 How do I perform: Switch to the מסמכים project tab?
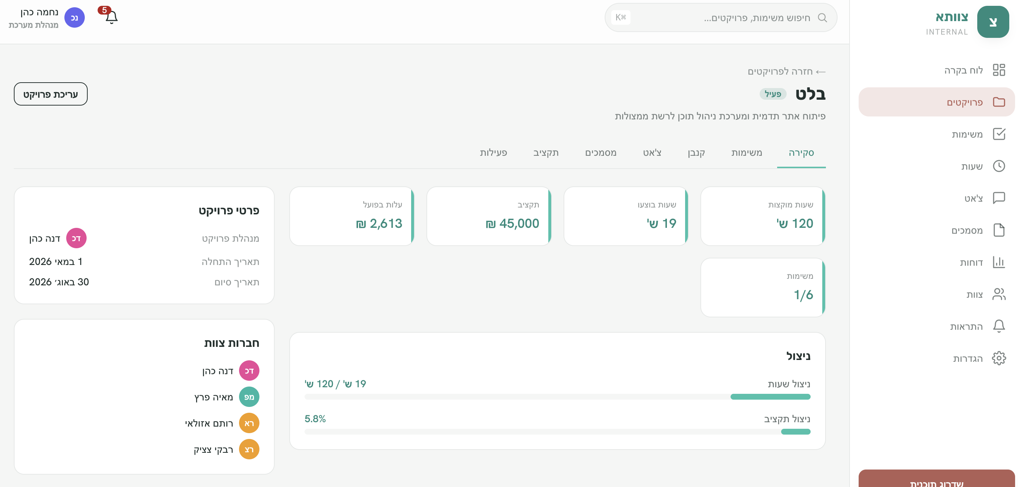tap(600, 153)
